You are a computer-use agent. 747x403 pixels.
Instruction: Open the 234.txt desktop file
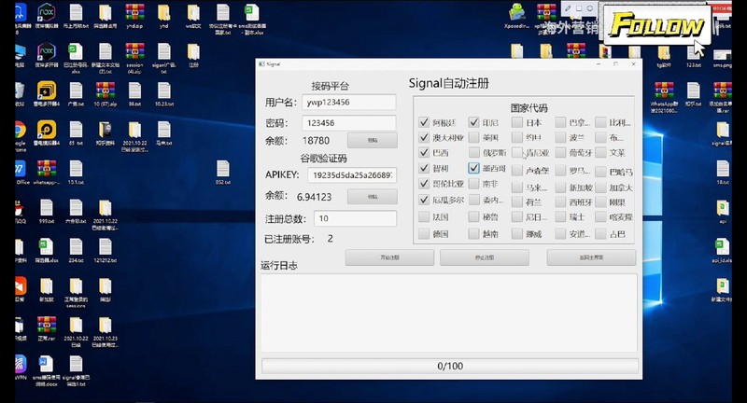[76, 250]
